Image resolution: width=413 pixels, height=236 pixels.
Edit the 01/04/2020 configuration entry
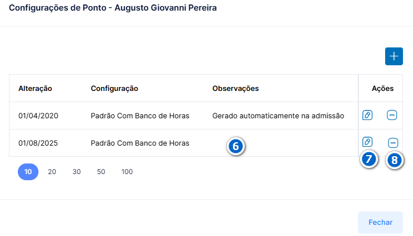click(367, 115)
